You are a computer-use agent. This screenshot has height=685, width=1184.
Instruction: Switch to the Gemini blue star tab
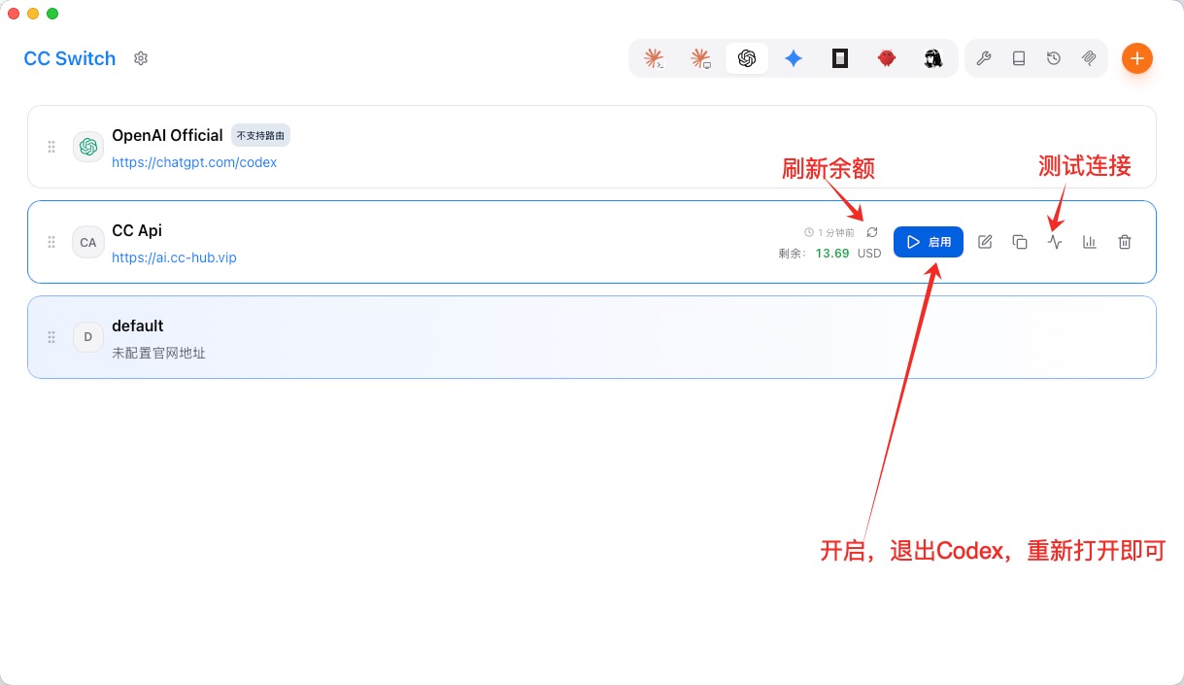click(x=794, y=58)
